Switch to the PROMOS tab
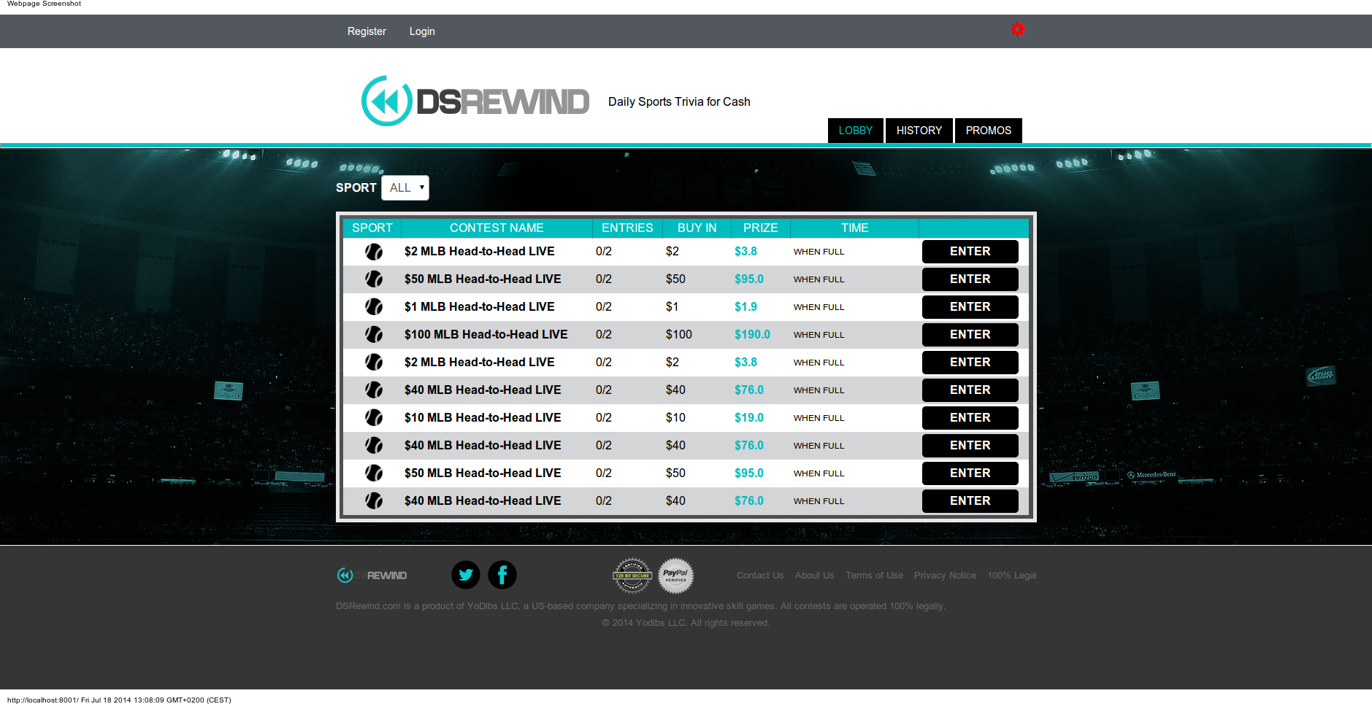Viewport: 1372px width, 704px height. 989,131
